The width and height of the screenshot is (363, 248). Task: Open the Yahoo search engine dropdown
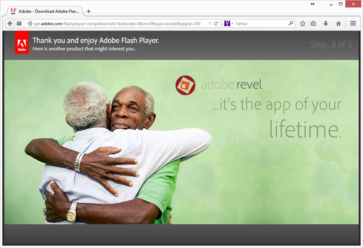click(x=229, y=23)
